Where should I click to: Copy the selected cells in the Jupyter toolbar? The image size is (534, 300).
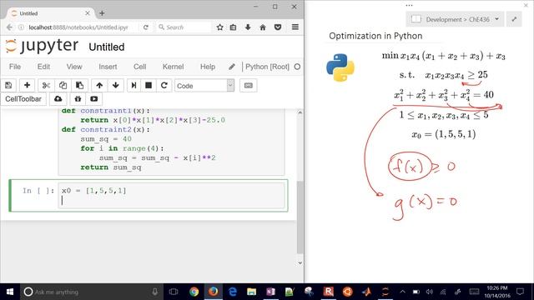pos(63,85)
